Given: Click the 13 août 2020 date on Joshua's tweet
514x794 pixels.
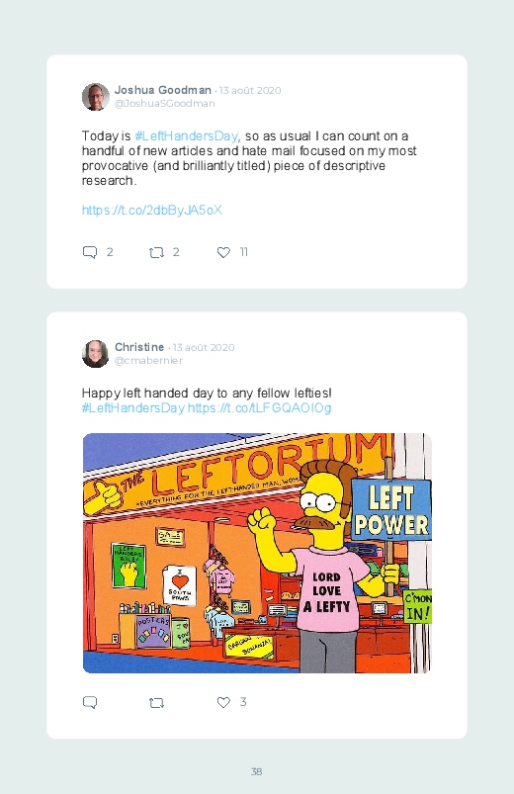Looking at the screenshot, I should pos(250,91).
